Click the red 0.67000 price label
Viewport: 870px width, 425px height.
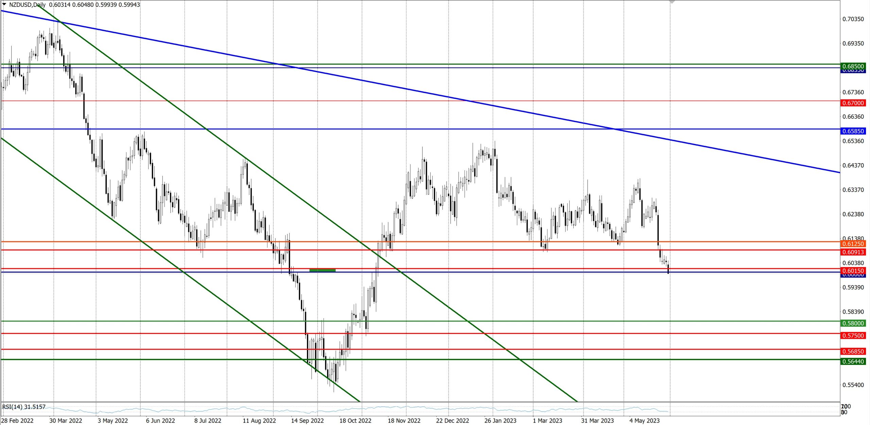point(853,103)
